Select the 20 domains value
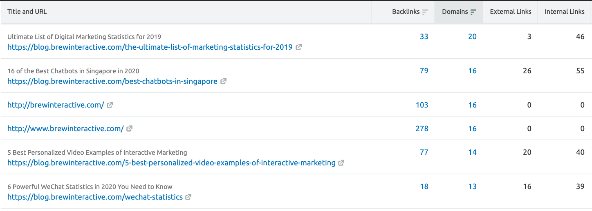Image resolution: width=592 pixels, height=211 pixels. (x=472, y=37)
